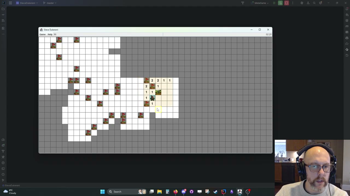Viewport: 350px width, 196px height.
Task: Open the more actions vertical dots menu
Action: [293, 3]
